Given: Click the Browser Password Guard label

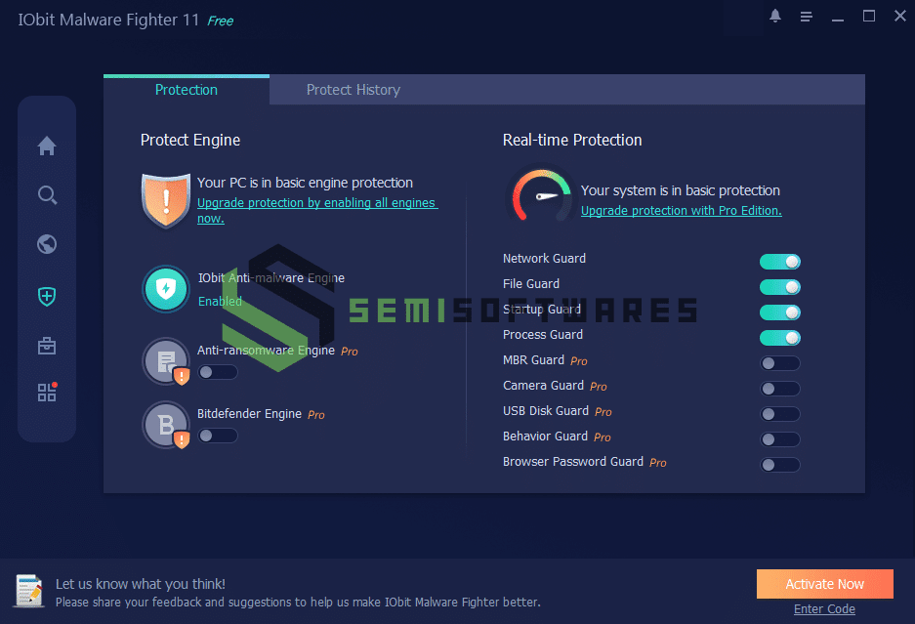Looking at the screenshot, I should (x=573, y=462).
